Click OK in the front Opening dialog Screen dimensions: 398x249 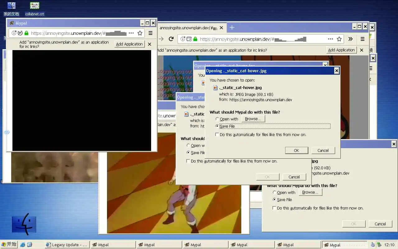[297, 150]
